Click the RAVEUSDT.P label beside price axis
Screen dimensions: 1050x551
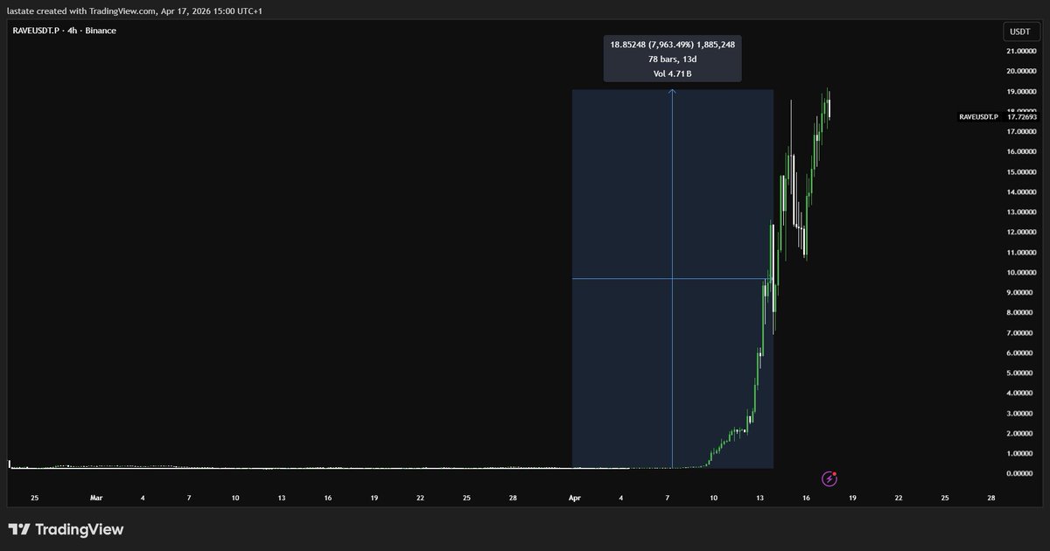pos(978,116)
